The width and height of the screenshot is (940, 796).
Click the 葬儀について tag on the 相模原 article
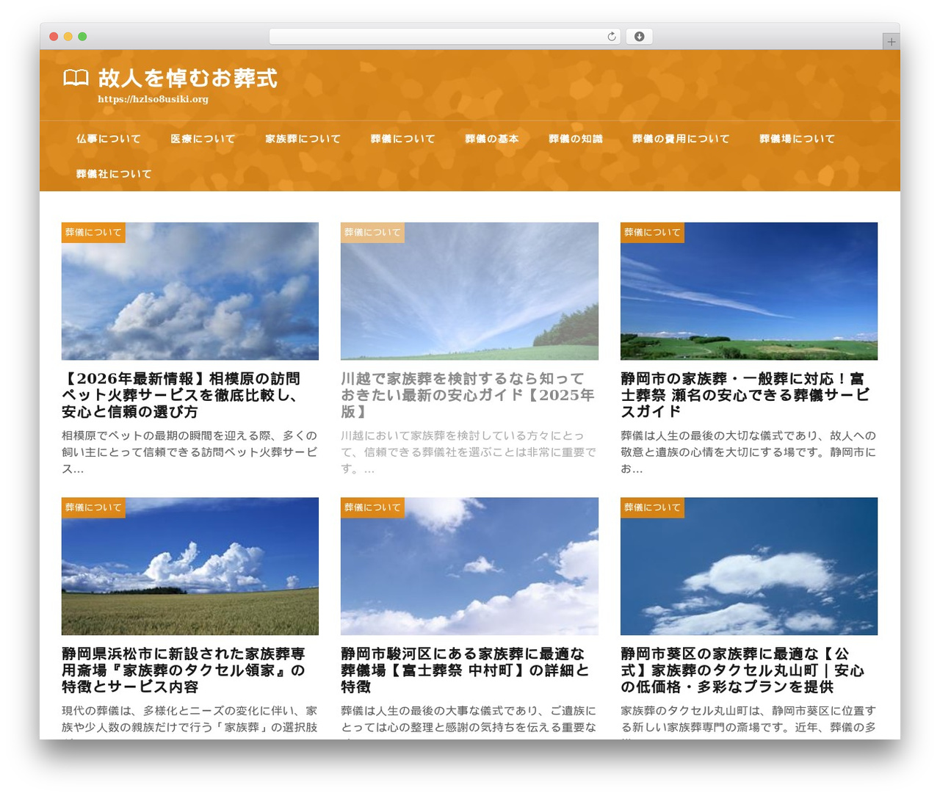(93, 233)
